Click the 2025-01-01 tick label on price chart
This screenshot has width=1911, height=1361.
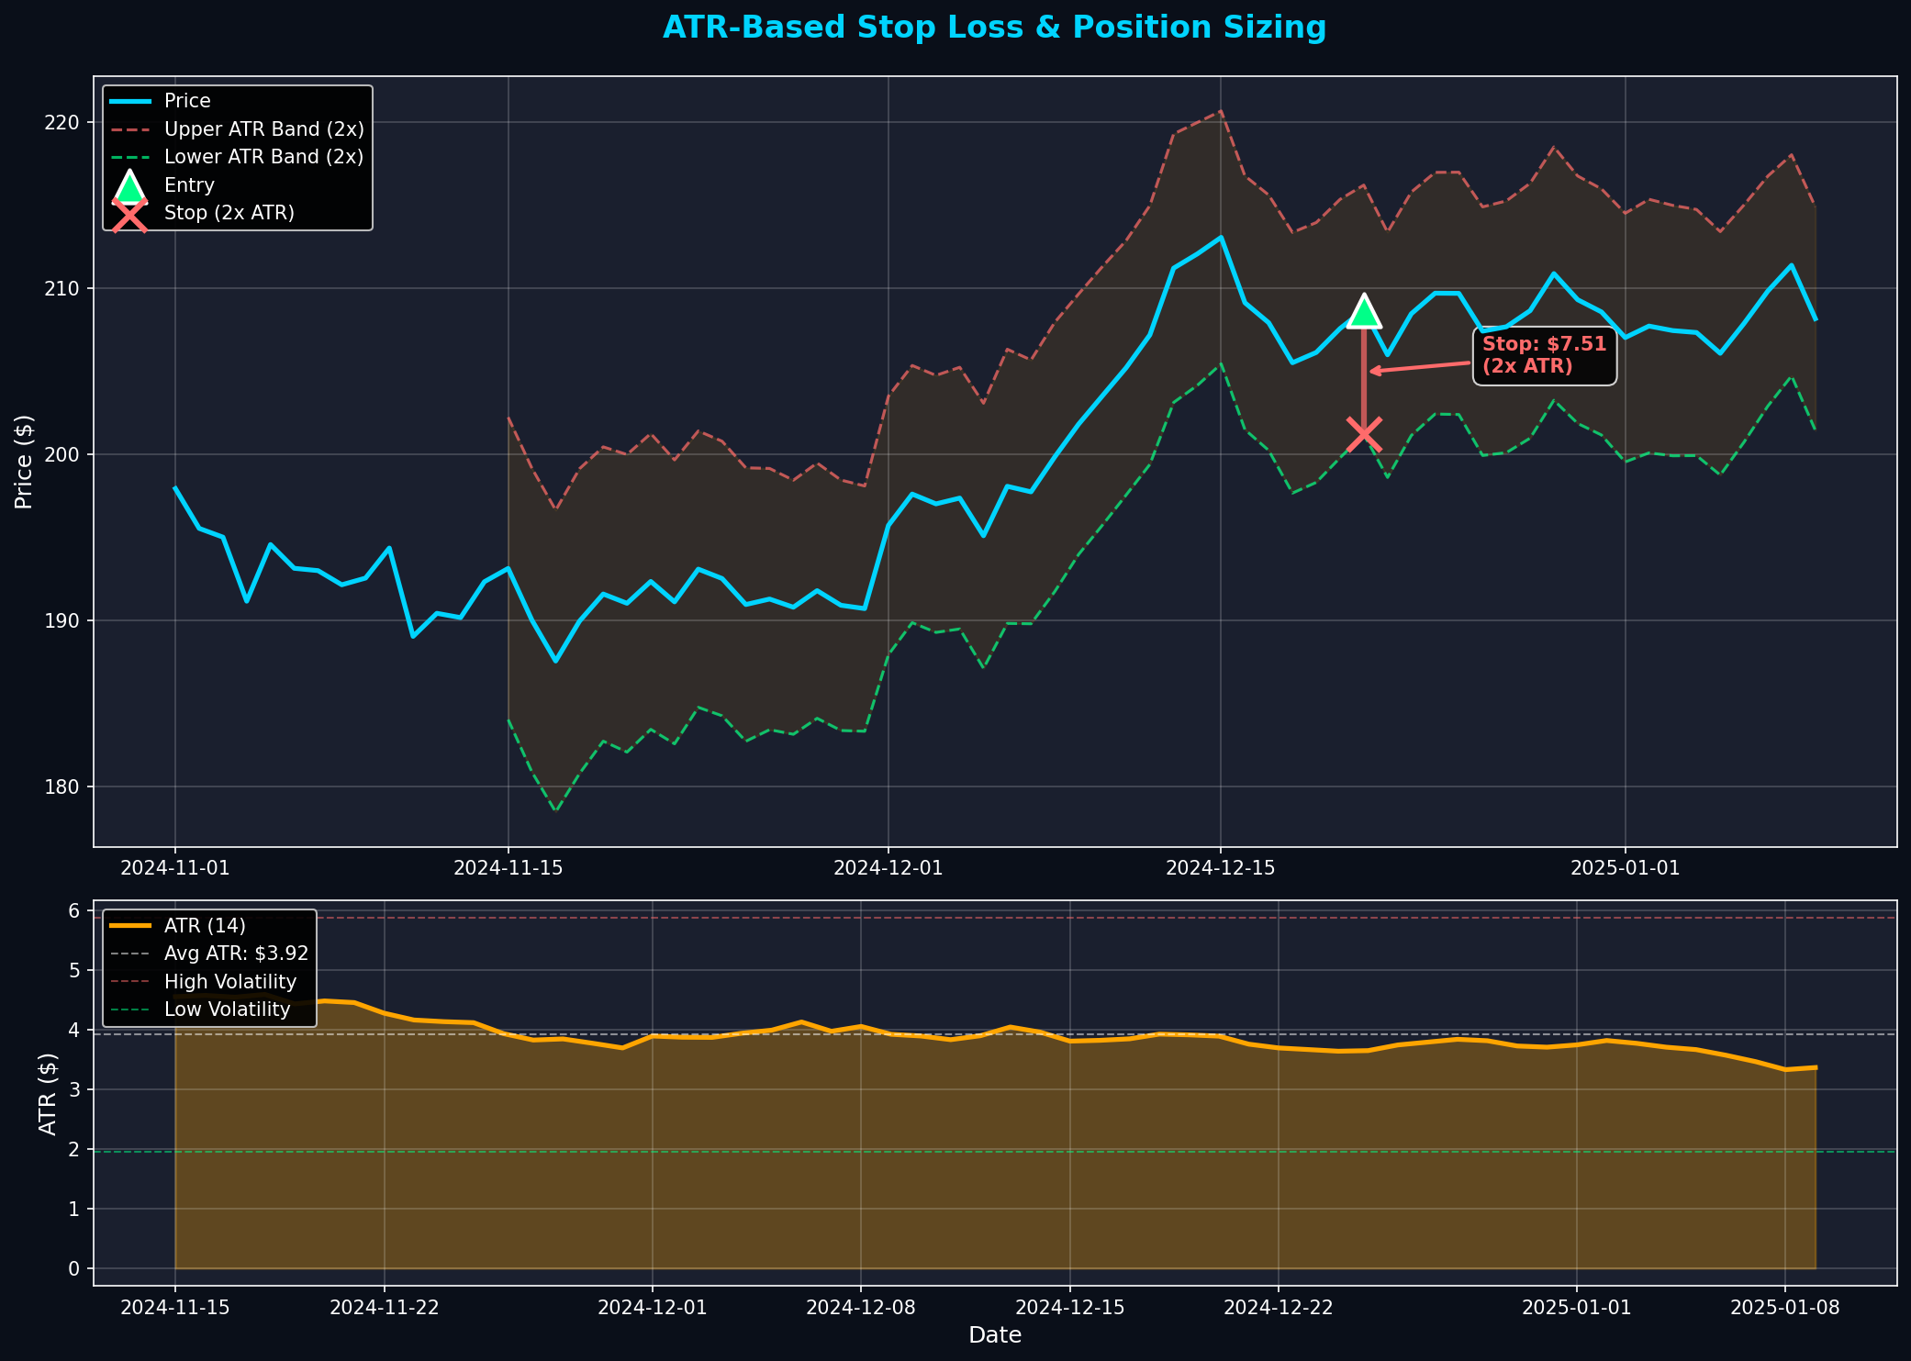coord(1625,868)
